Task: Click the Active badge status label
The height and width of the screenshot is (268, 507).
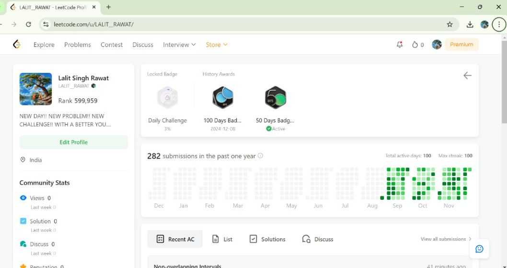Action: pos(276,129)
